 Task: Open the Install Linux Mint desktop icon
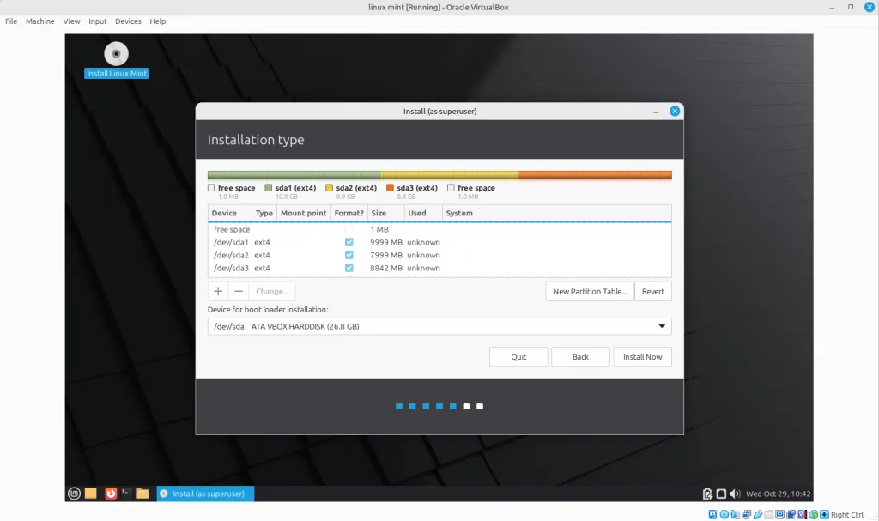coord(116,55)
